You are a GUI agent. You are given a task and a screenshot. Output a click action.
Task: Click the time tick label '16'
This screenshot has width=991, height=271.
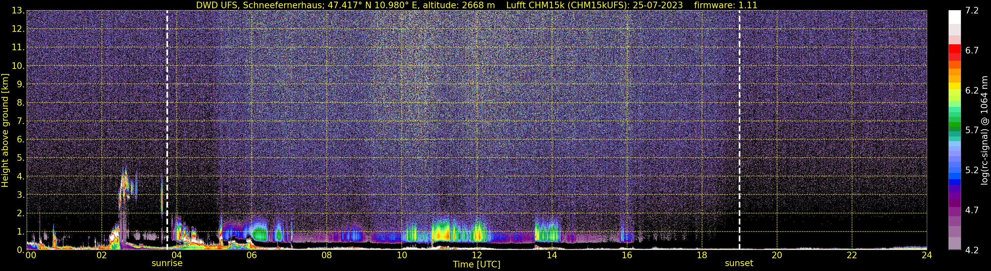627,255
